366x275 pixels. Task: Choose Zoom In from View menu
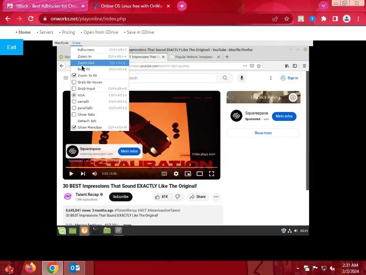click(x=100, y=56)
